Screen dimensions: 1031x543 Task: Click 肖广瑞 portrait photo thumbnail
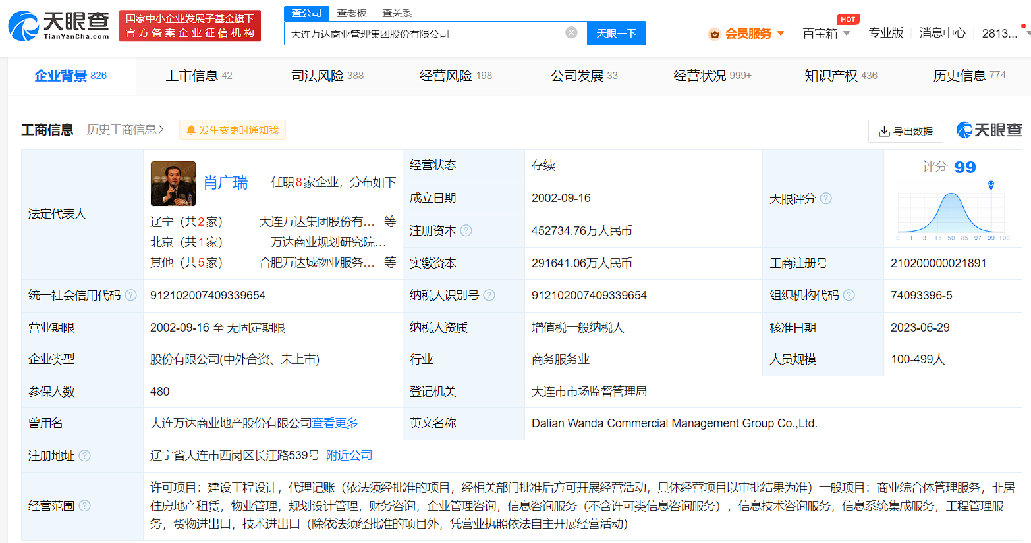click(x=173, y=184)
